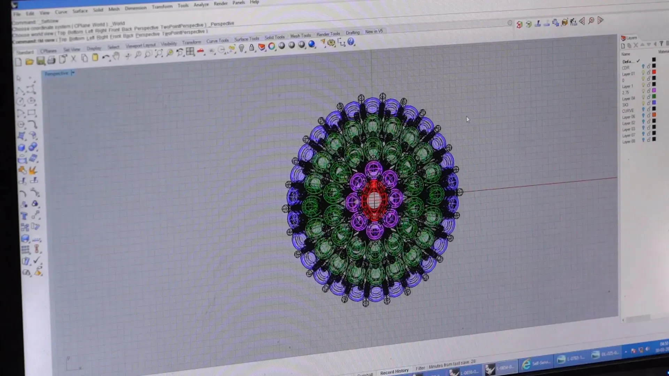Open the Perspective viewport title dropdown arrow
Image resolution: width=669 pixels, height=376 pixels.
(73, 73)
